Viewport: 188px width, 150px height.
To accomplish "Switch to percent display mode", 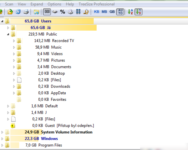I will [x=63, y=12].
